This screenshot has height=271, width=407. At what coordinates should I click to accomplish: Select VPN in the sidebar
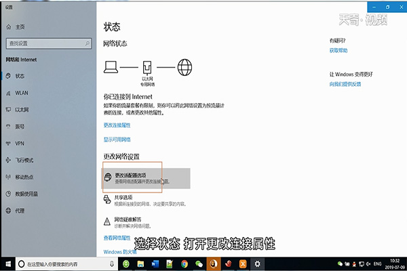click(19, 144)
